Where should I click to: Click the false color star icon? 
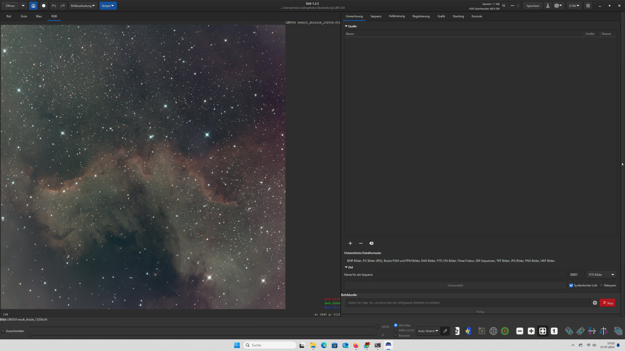tap(468, 331)
